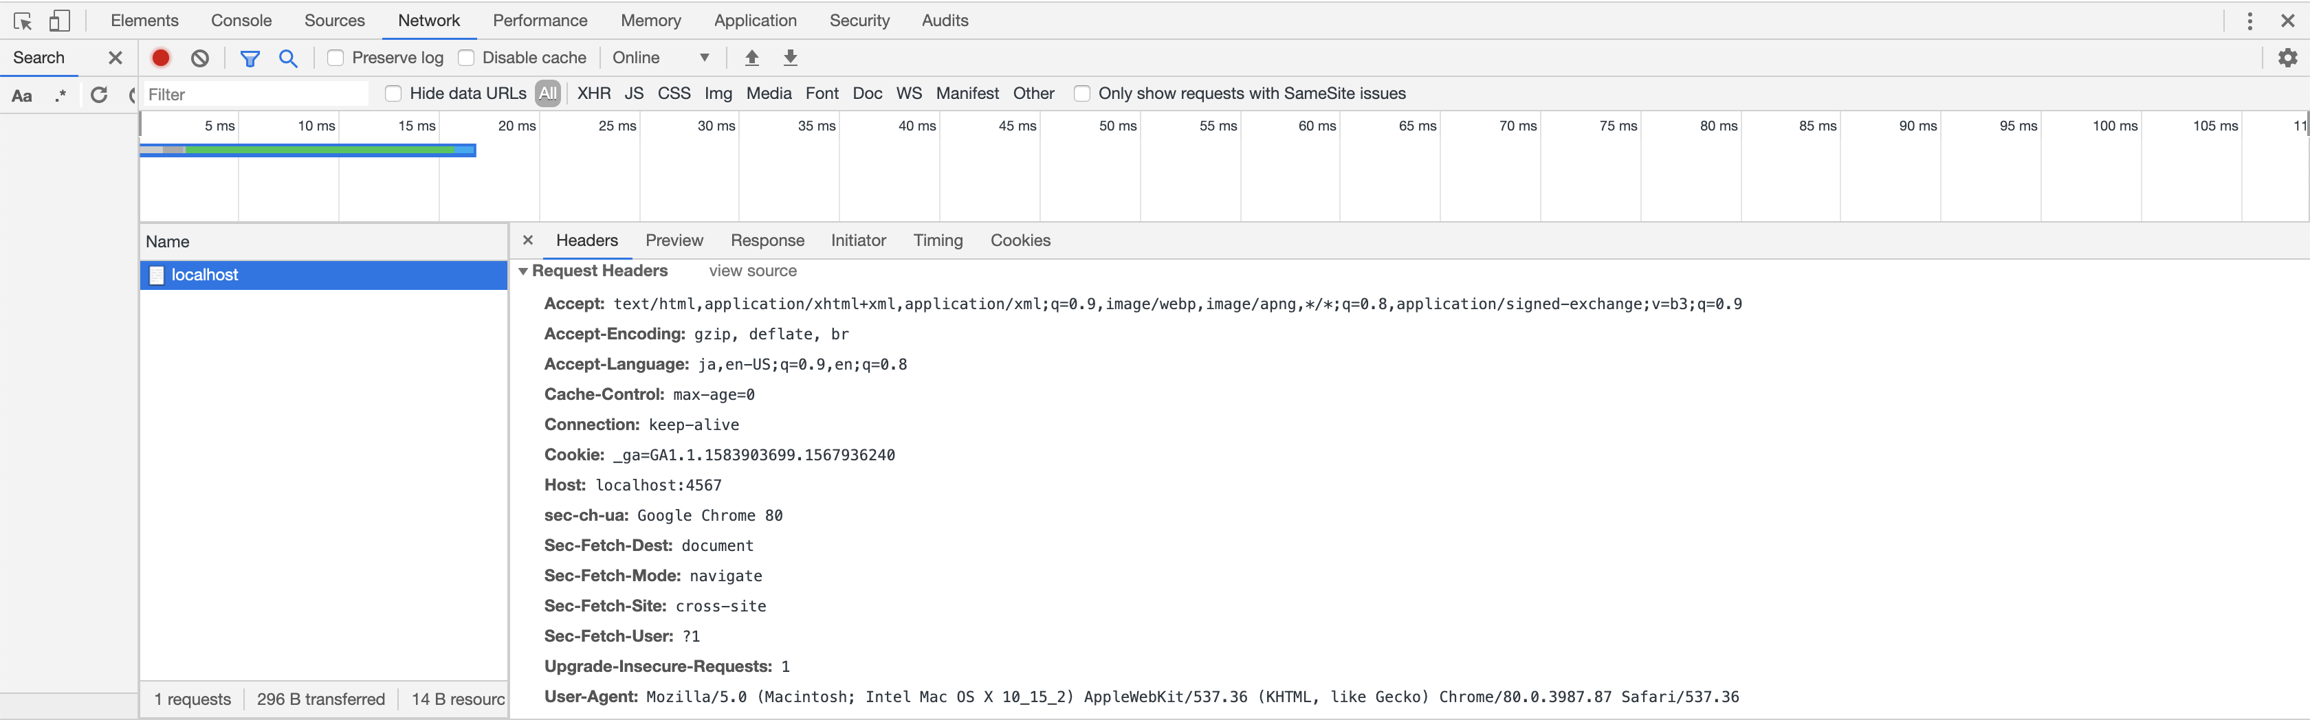Open network search with magnifier icon
2310x720 pixels.
pos(288,58)
